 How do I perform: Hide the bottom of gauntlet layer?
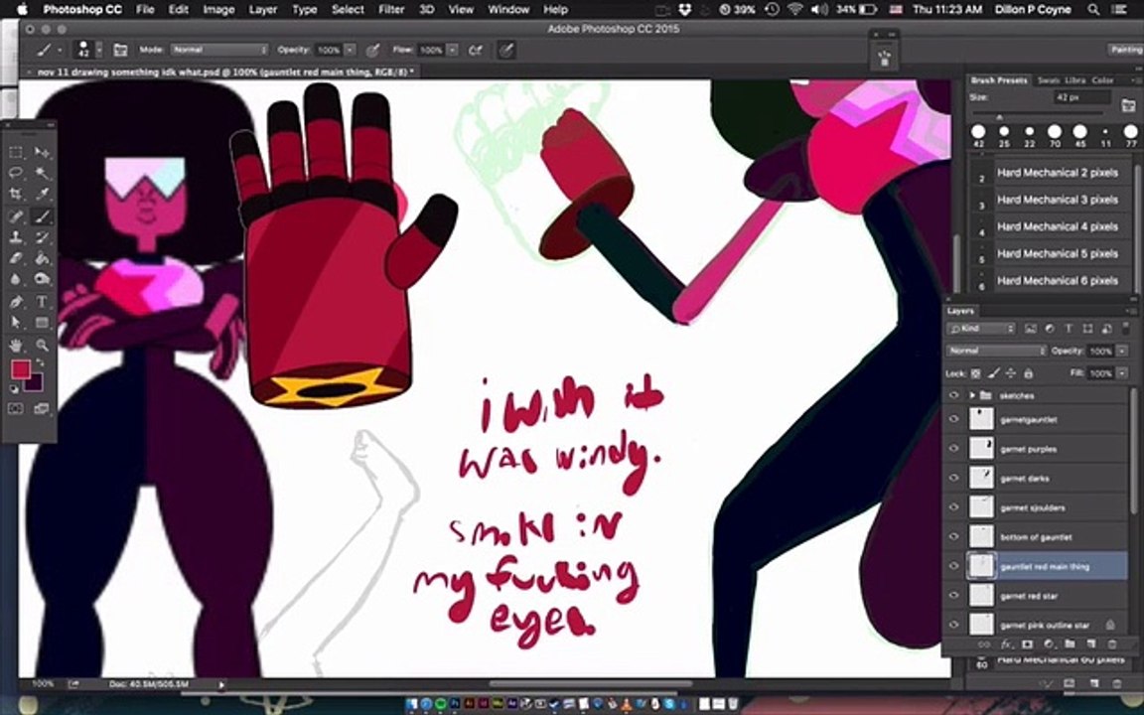pyautogui.click(x=953, y=537)
